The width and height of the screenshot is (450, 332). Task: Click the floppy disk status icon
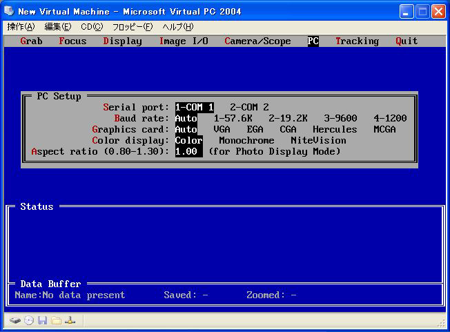[43, 320]
